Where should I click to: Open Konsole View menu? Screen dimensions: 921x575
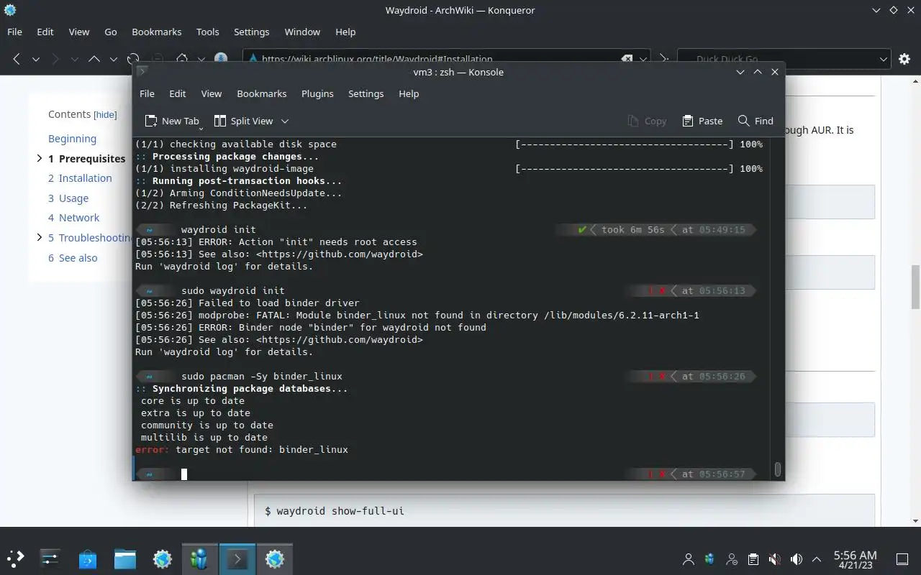[x=212, y=93]
